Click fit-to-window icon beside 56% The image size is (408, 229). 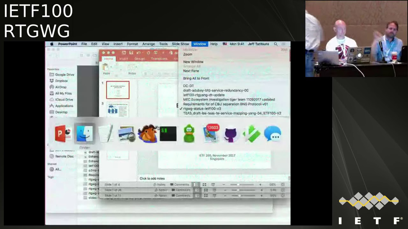(283, 184)
